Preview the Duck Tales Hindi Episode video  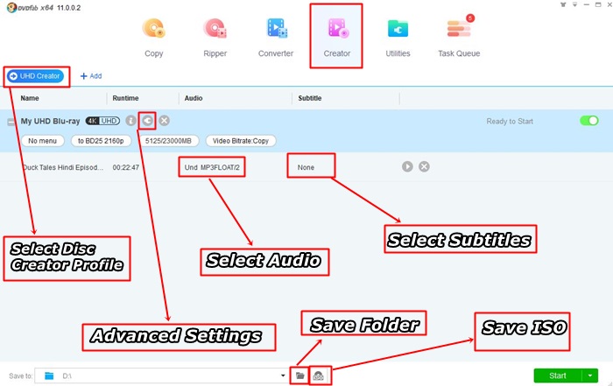(407, 166)
